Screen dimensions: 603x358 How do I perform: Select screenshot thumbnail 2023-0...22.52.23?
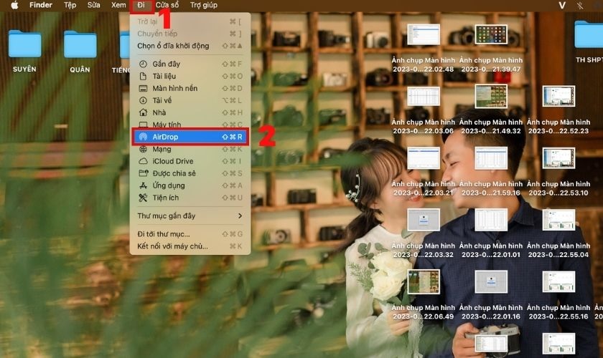558,97
